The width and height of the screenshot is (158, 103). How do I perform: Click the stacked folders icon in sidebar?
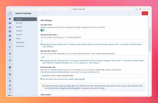pos(10,74)
